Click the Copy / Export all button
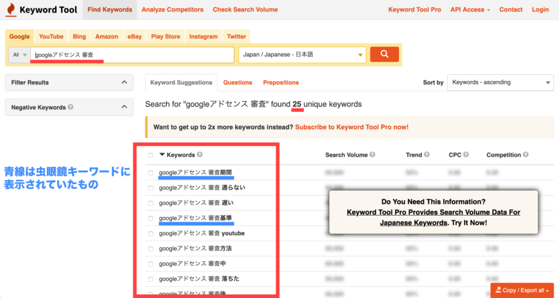Image resolution: width=559 pixels, height=298 pixels. (x=522, y=290)
